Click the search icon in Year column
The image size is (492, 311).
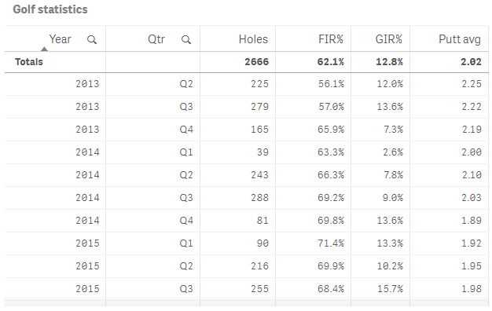(x=92, y=40)
